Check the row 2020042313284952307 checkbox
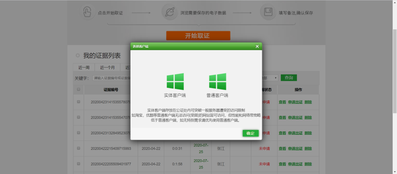 [x=79, y=133]
